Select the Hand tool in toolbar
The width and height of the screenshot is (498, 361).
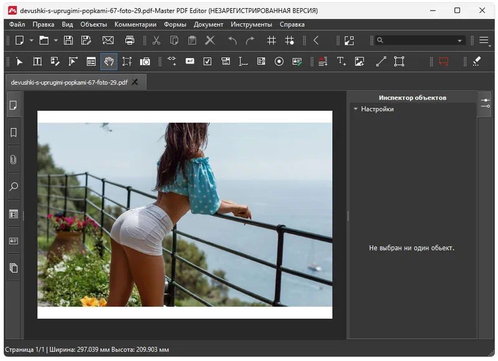coord(109,62)
